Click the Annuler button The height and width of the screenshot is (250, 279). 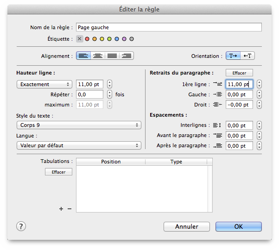coord(187,226)
